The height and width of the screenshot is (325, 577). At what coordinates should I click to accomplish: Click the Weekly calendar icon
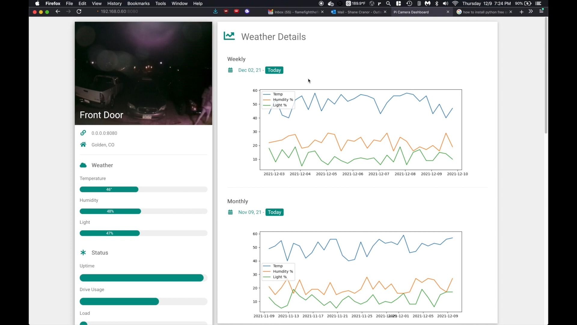tap(230, 70)
